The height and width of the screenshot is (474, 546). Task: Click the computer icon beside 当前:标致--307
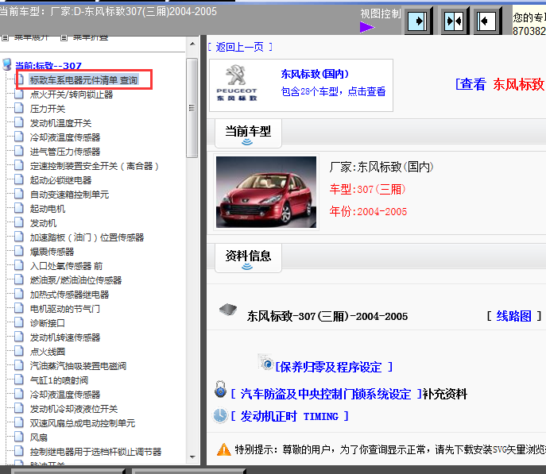(6, 64)
